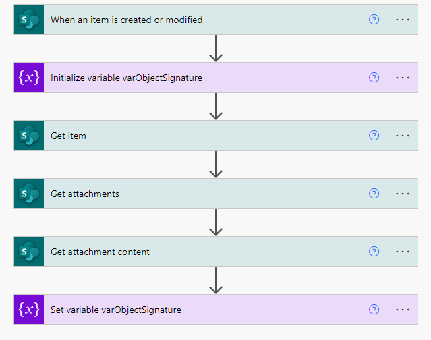
Task: View help for Get attachment content
Action: pyautogui.click(x=374, y=252)
